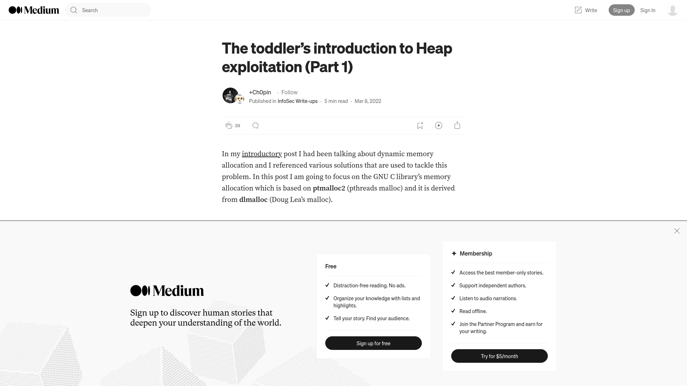687x386 pixels.
Task: Follow author +Ch0pin
Action: click(289, 92)
